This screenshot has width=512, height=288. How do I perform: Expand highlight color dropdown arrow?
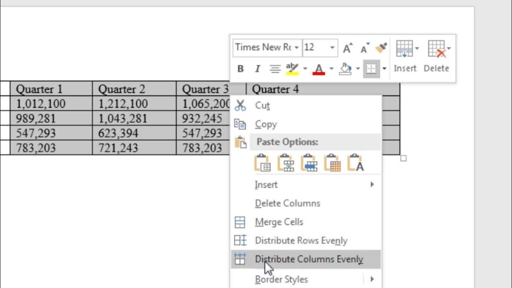pyautogui.click(x=305, y=69)
